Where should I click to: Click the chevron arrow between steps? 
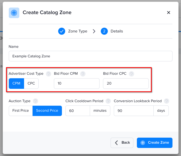94,31
